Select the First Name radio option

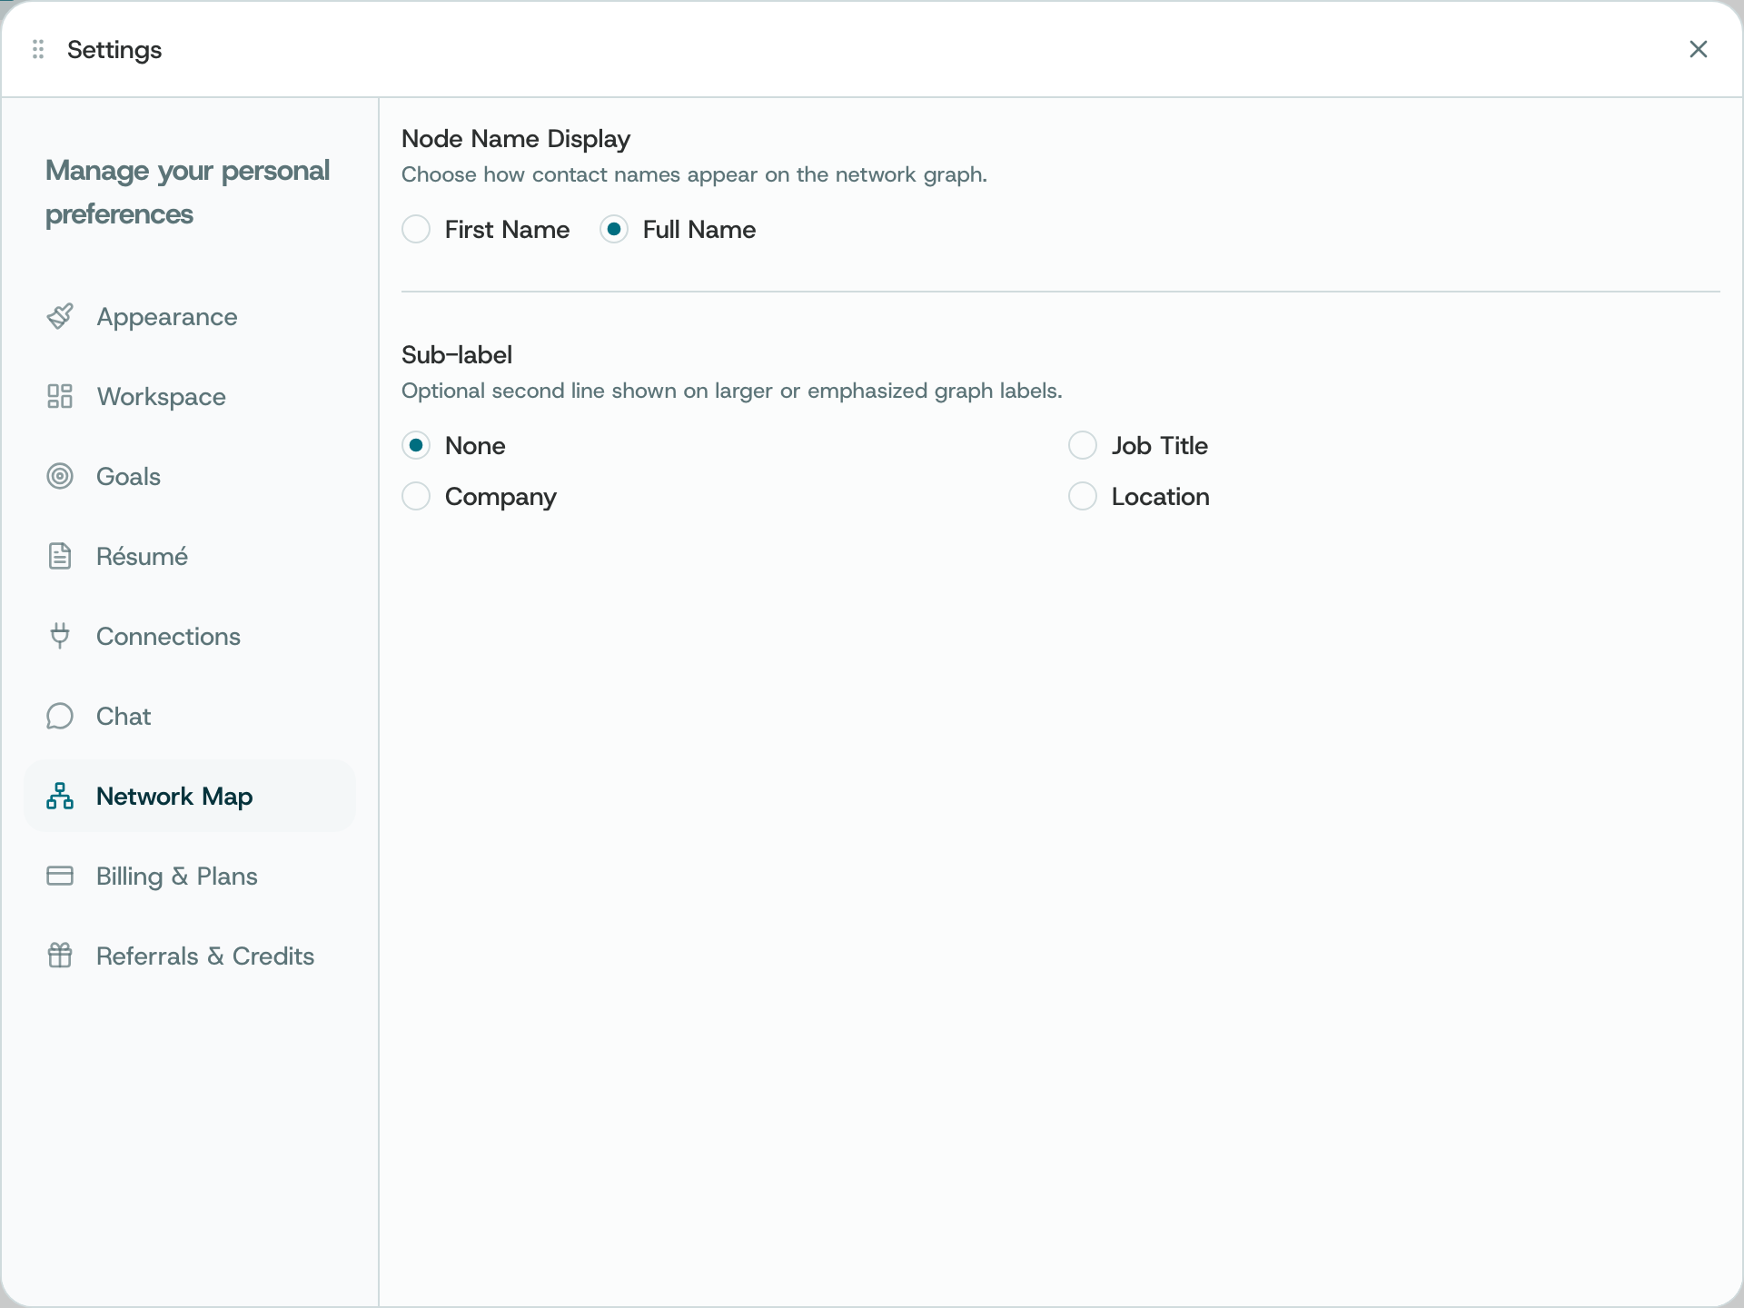coord(416,230)
